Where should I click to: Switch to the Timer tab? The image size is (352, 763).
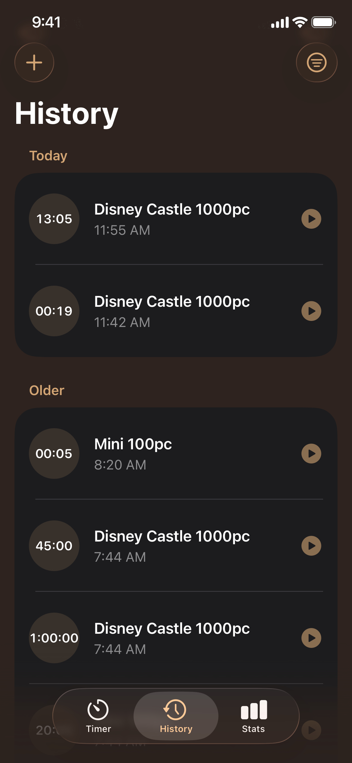[x=98, y=716]
